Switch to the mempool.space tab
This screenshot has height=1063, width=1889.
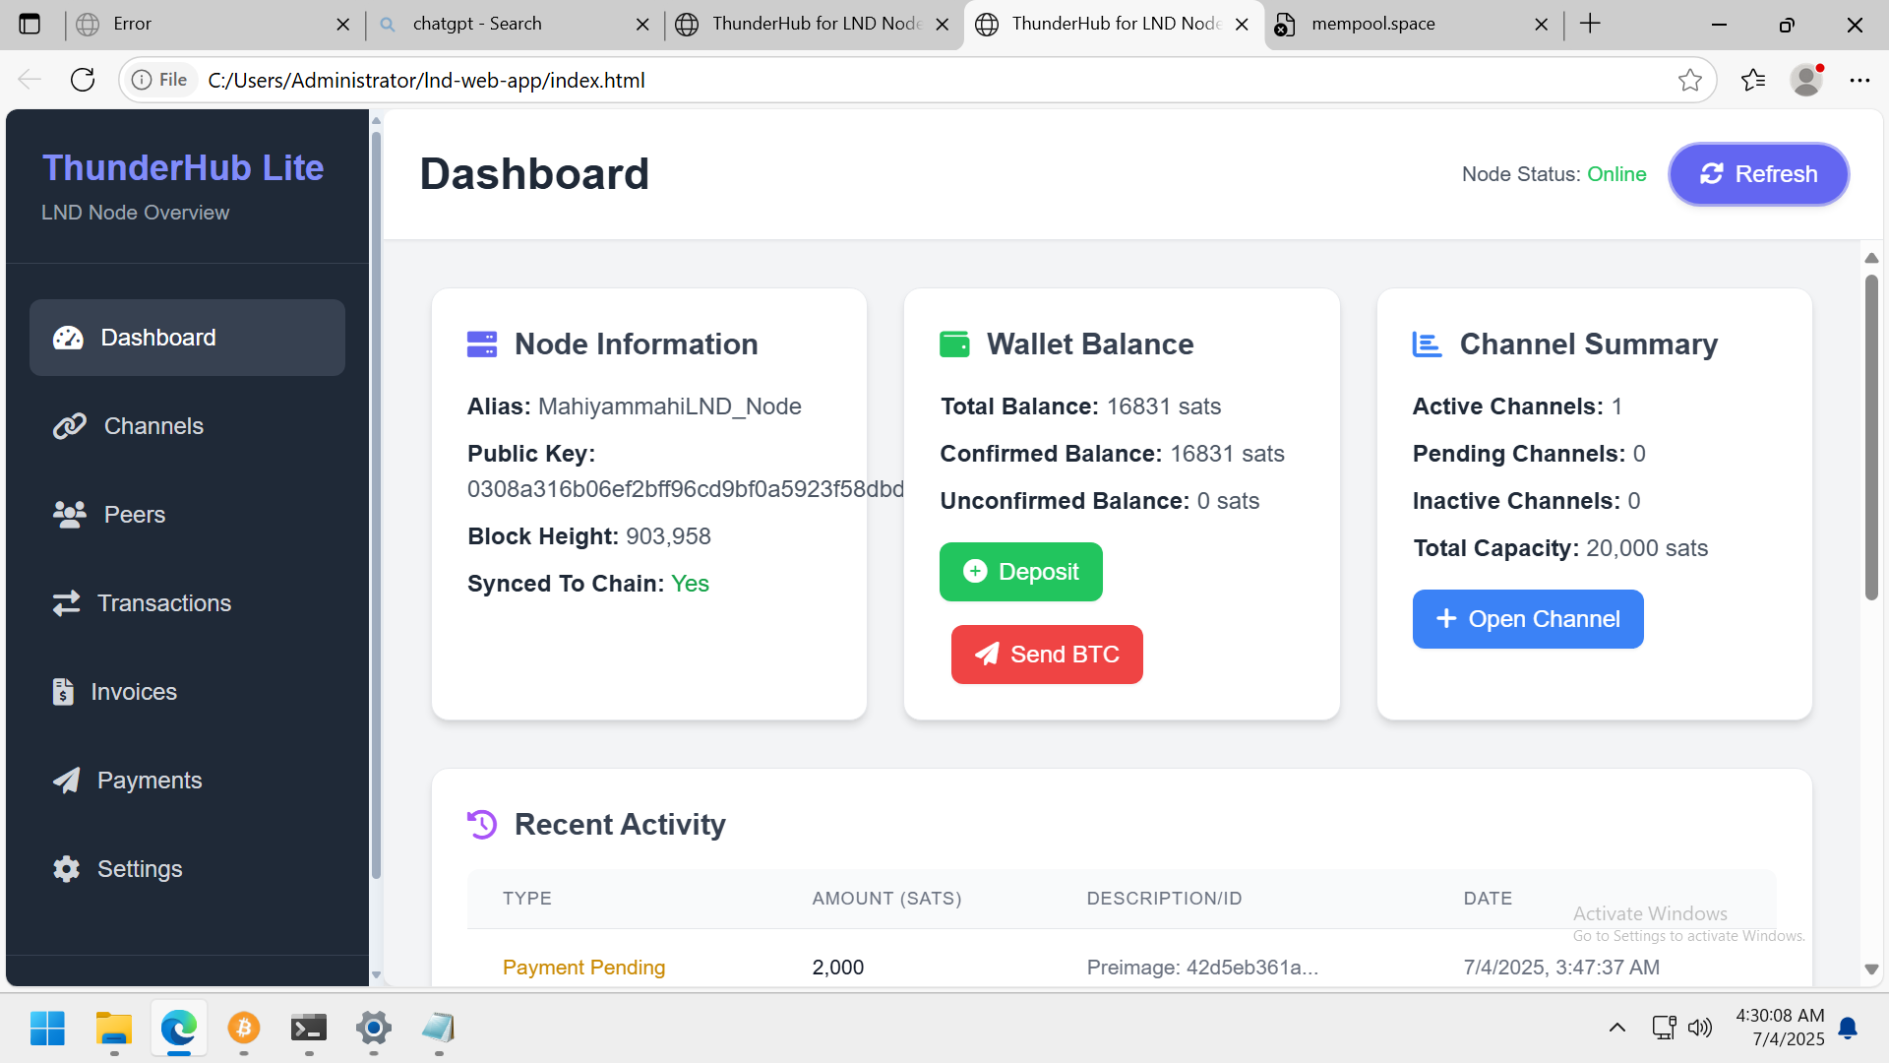pyautogui.click(x=1412, y=24)
